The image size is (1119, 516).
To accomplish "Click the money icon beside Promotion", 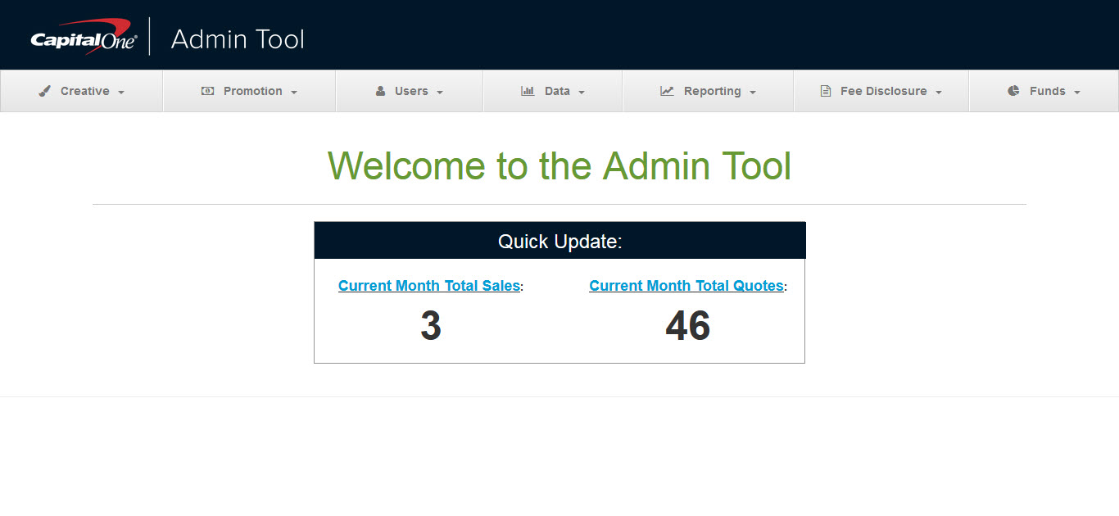I will (207, 91).
